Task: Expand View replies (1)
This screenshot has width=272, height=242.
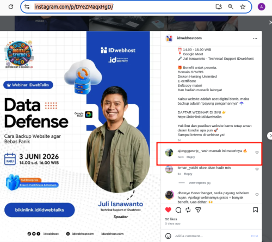Action: (200, 183)
